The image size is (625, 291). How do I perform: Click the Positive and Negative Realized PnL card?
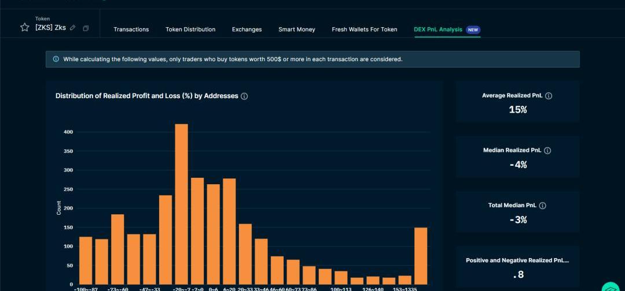pos(517,267)
